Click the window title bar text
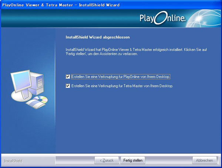 [x=61, y=5]
